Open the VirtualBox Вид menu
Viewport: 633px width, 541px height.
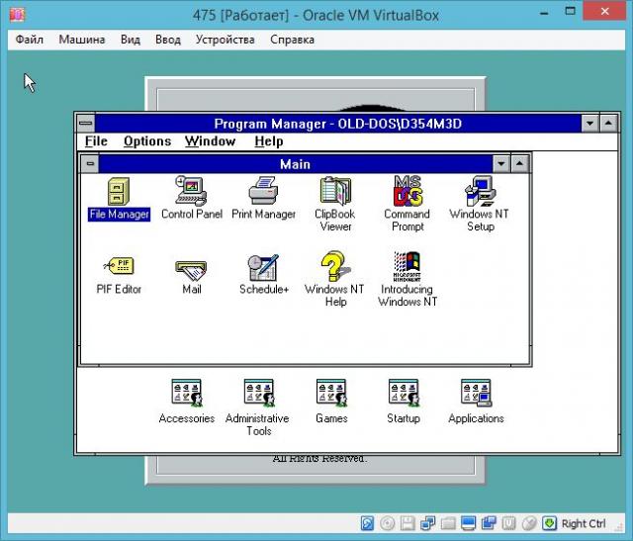(131, 40)
